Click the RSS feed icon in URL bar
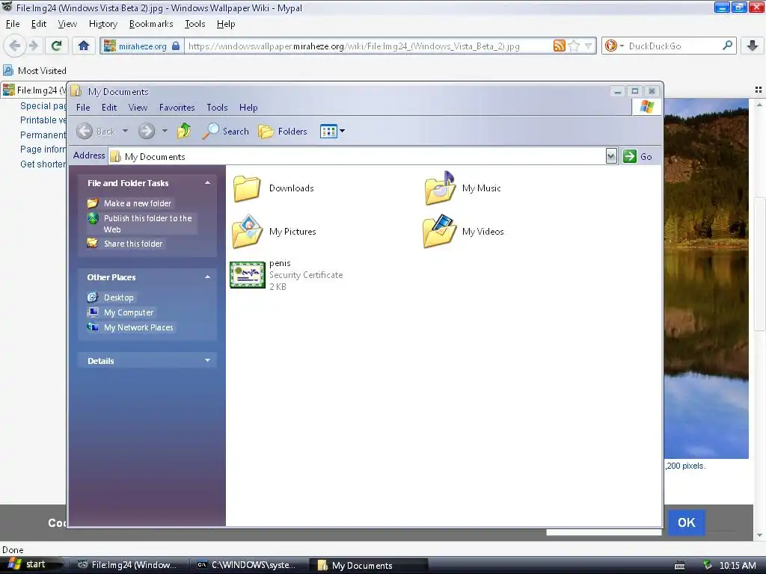The height and width of the screenshot is (574, 766). pos(560,46)
